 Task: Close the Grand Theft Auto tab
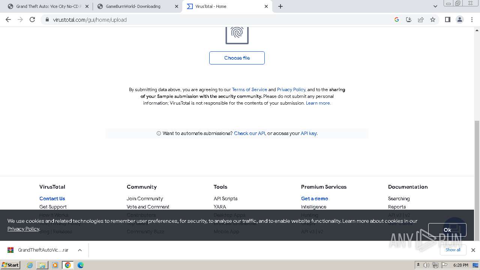[x=87, y=6]
